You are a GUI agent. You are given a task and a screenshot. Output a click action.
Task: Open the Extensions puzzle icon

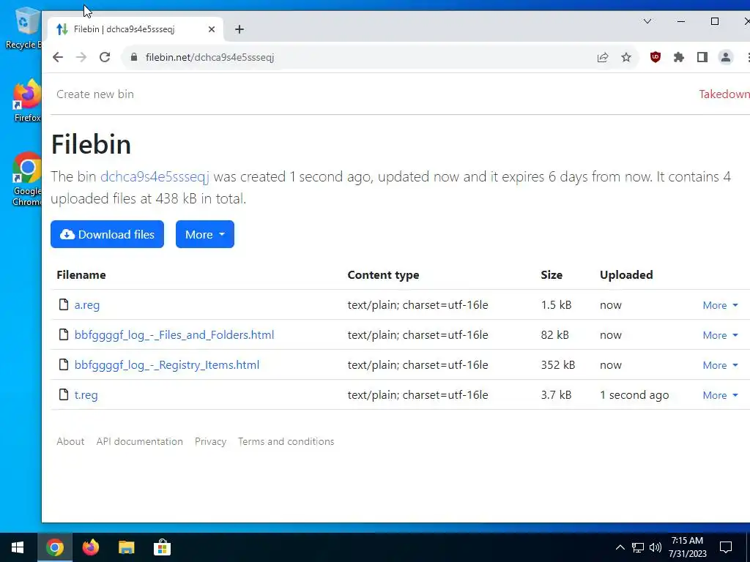[x=679, y=57]
